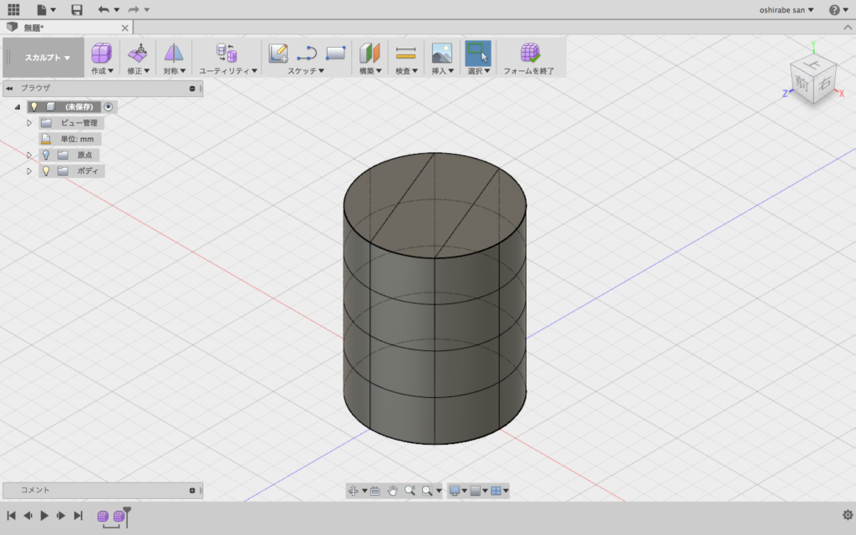Open the 検査 dropdown menu
Screen dimensions: 856x535
click(x=406, y=71)
